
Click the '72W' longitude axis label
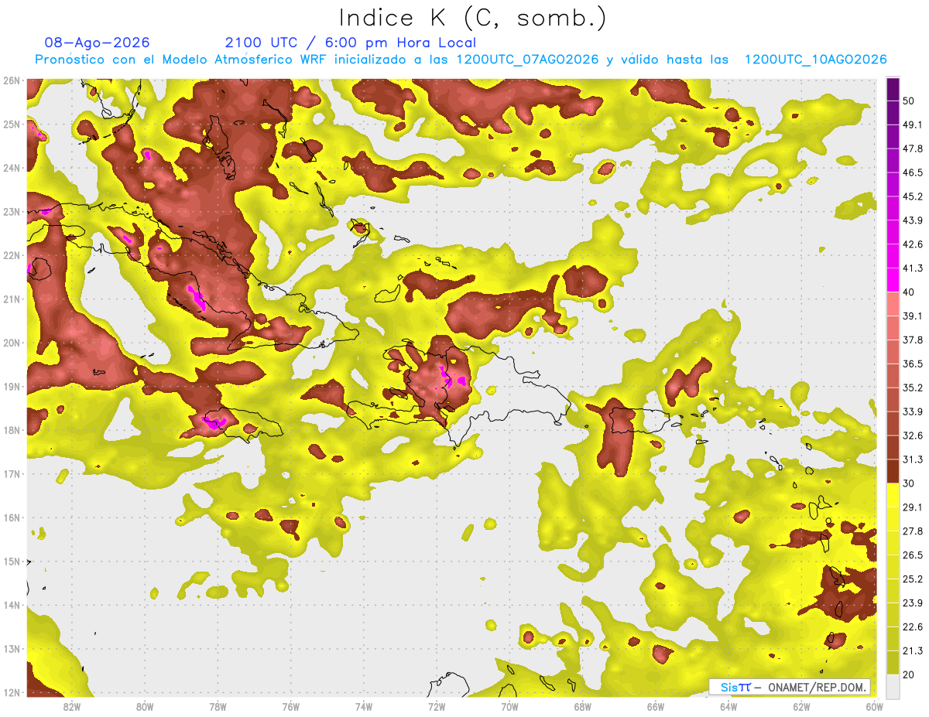(437, 706)
